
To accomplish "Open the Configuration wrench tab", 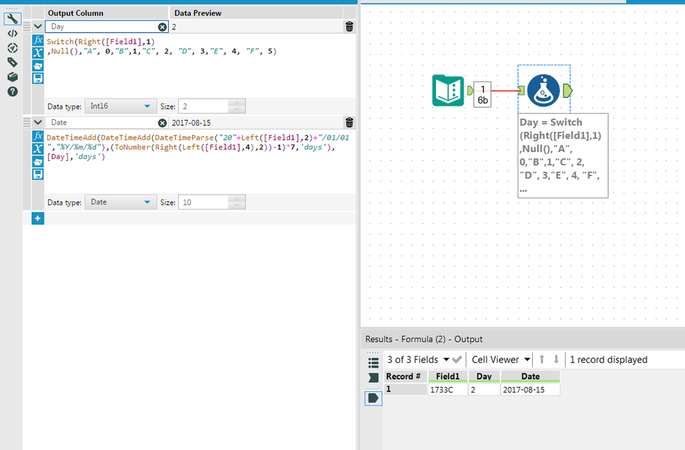I will (12, 18).
